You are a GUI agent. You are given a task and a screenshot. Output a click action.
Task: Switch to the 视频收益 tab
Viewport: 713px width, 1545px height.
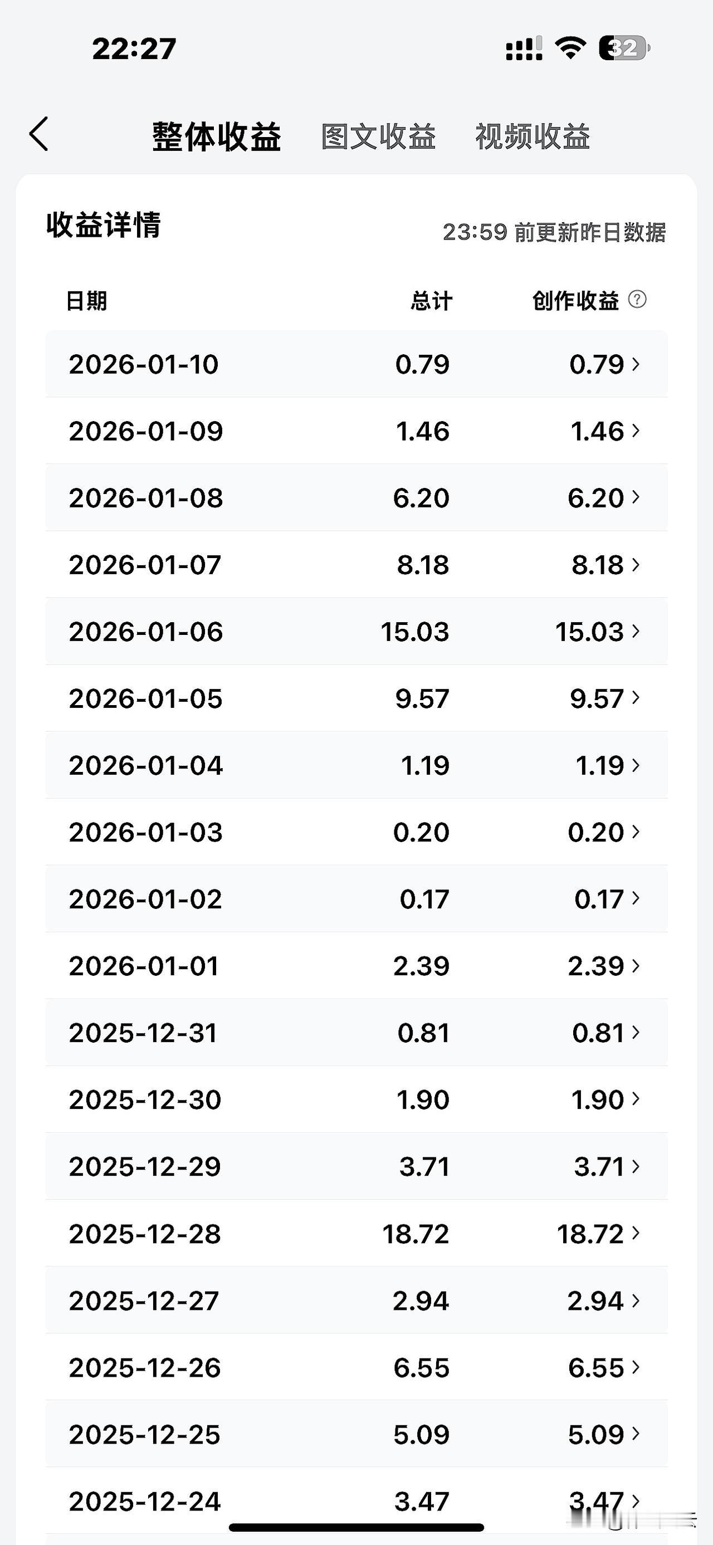533,137
